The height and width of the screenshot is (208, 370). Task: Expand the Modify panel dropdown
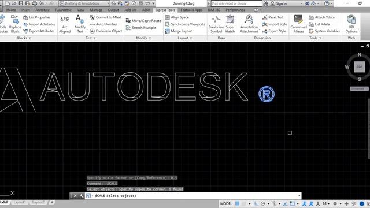[143, 38]
